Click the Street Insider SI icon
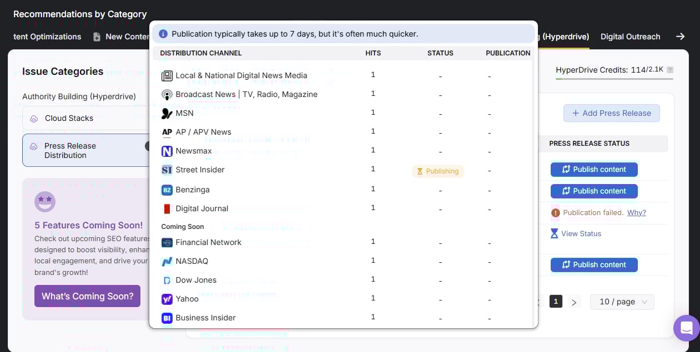This screenshot has height=352, width=700. (x=167, y=170)
